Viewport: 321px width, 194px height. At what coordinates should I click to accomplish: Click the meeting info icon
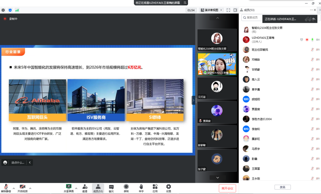(3, 10)
